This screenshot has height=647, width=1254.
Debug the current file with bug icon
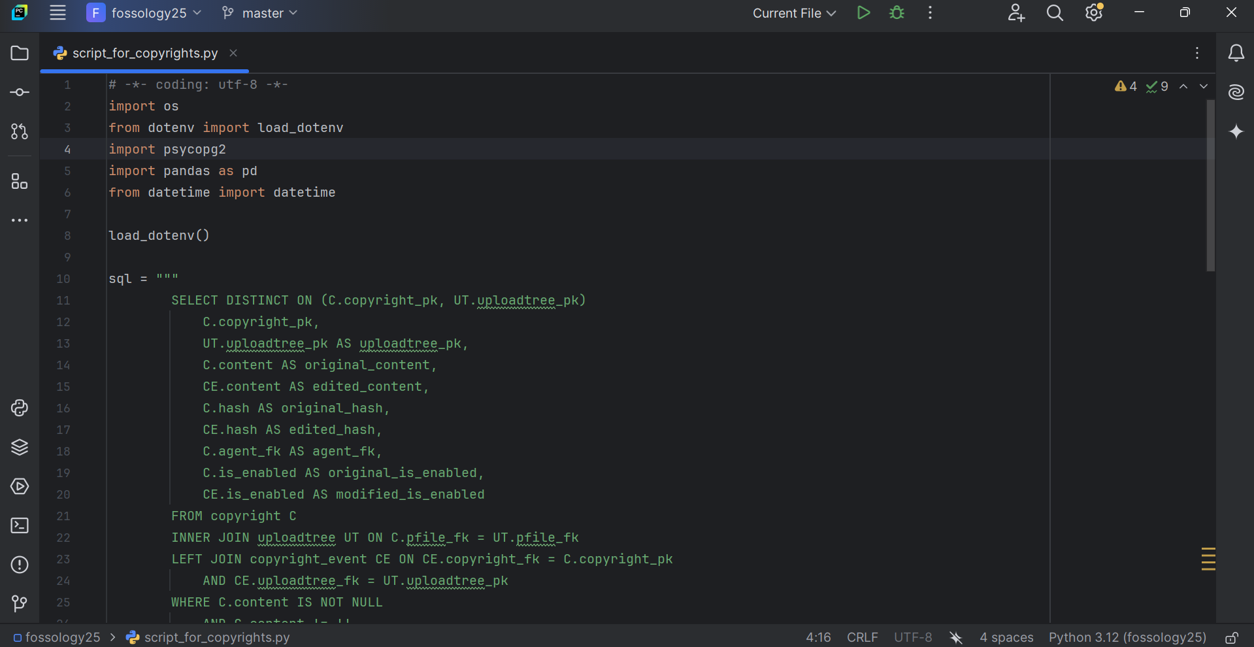897,13
